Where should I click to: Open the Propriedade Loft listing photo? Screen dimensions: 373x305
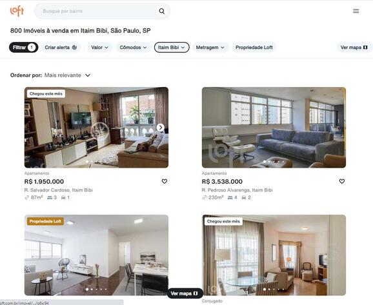96,255
